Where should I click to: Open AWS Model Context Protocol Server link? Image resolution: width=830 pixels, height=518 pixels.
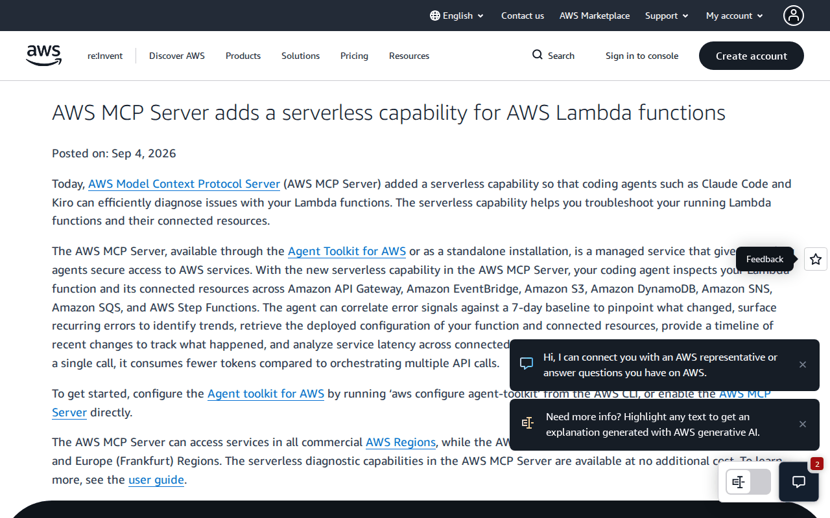click(x=184, y=184)
